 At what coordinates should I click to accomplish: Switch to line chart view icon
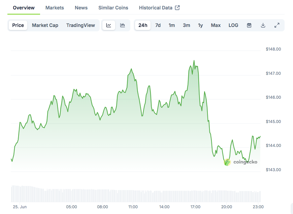109,25
